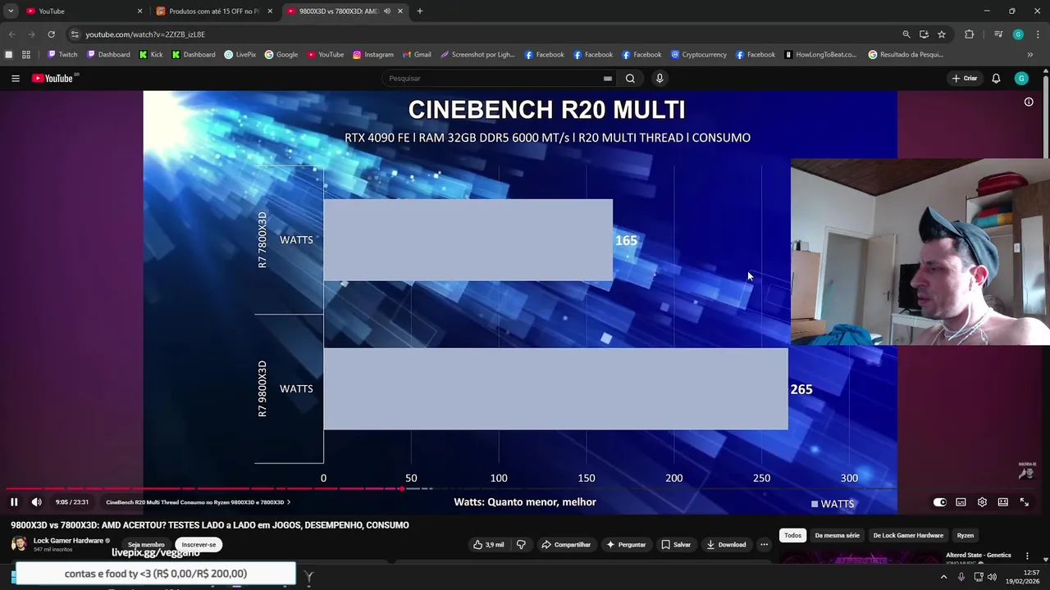
Task: Open YouTube notifications bell
Action: [996, 79]
